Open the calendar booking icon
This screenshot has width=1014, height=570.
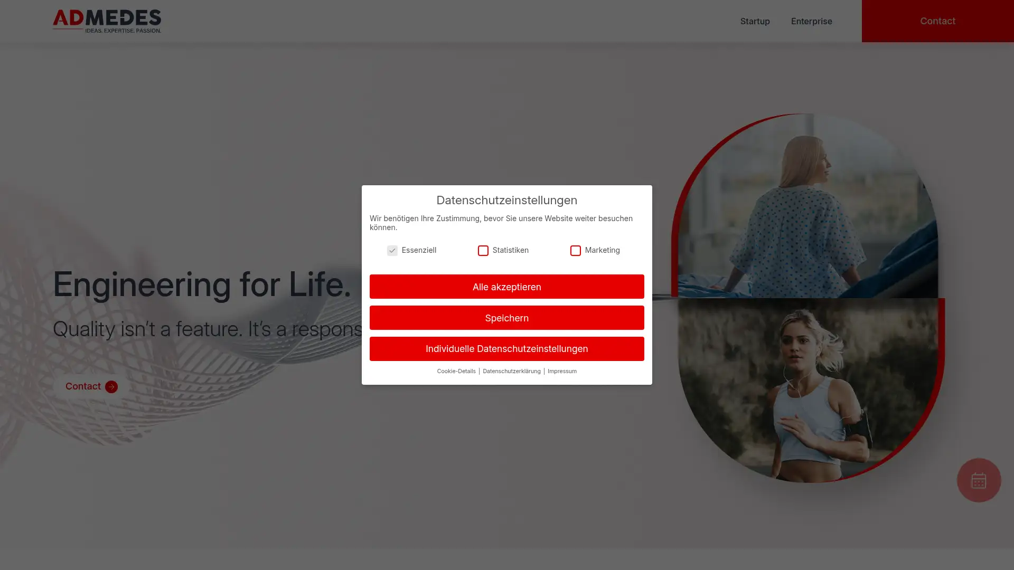978,480
